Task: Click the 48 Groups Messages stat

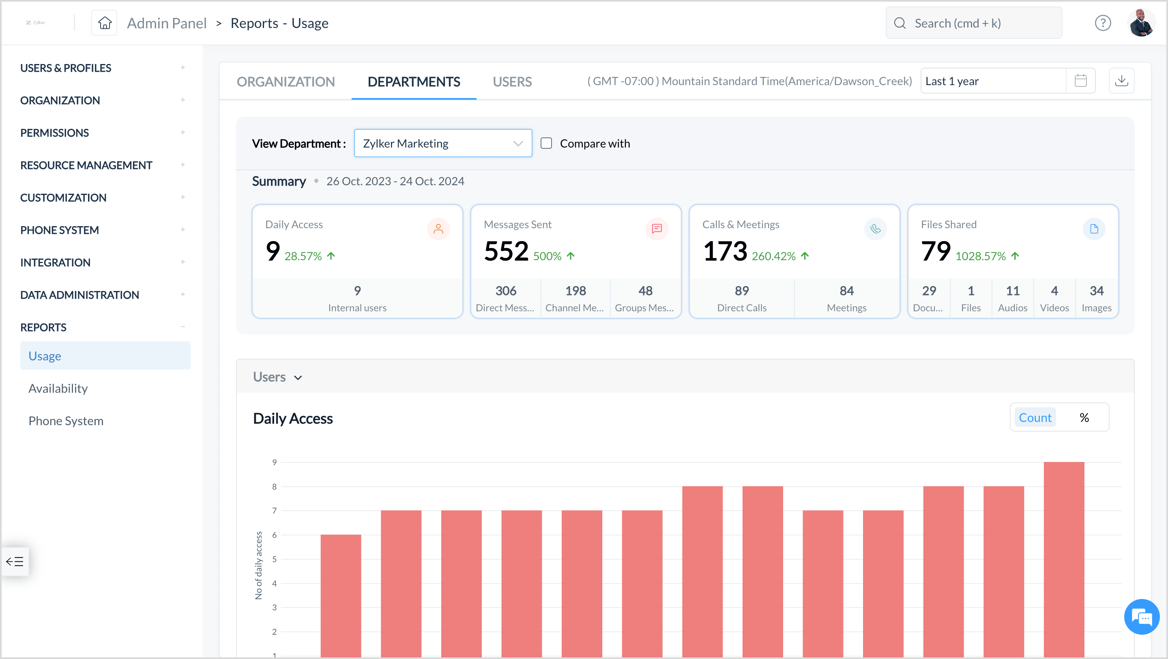Action: [x=645, y=298]
